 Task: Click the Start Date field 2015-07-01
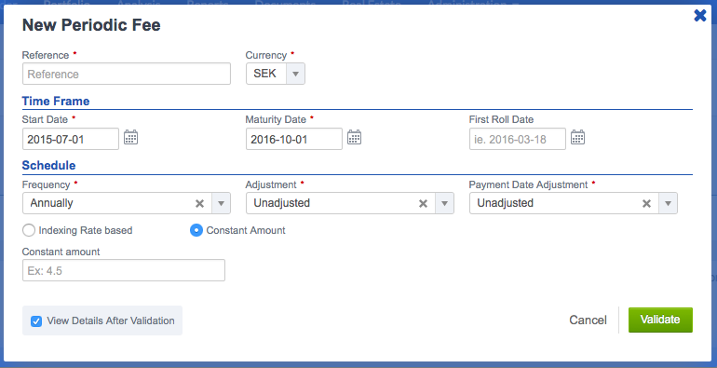coord(71,139)
